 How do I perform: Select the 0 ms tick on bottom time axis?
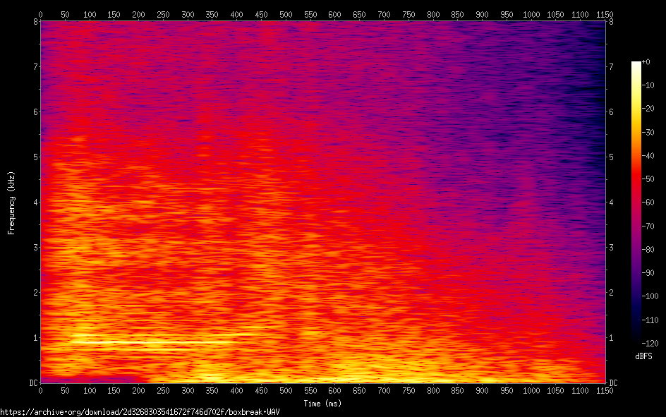tap(40, 390)
